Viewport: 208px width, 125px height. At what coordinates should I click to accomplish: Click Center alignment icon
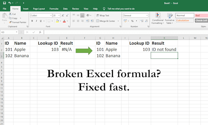[x=78, y=21]
